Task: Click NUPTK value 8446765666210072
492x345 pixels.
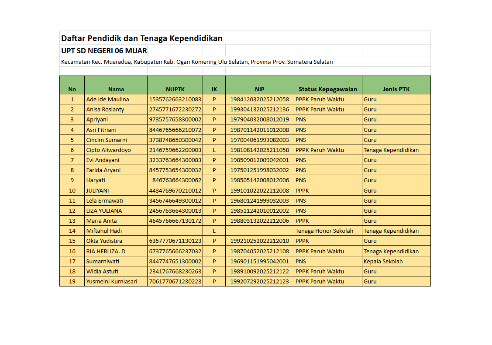Action: click(175, 130)
